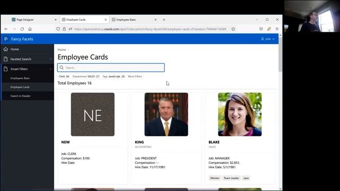The width and height of the screenshot is (340, 191).
Task: Collapse the Smart Filters submenu chevron
Action: click(x=50, y=69)
